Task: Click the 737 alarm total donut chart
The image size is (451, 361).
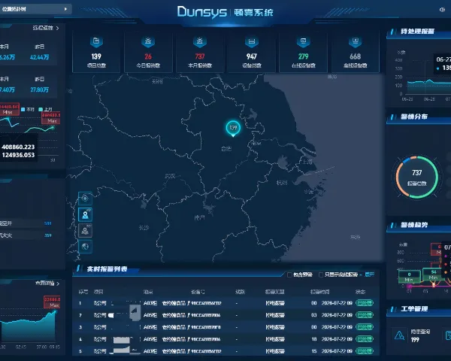Action: pos(416,177)
